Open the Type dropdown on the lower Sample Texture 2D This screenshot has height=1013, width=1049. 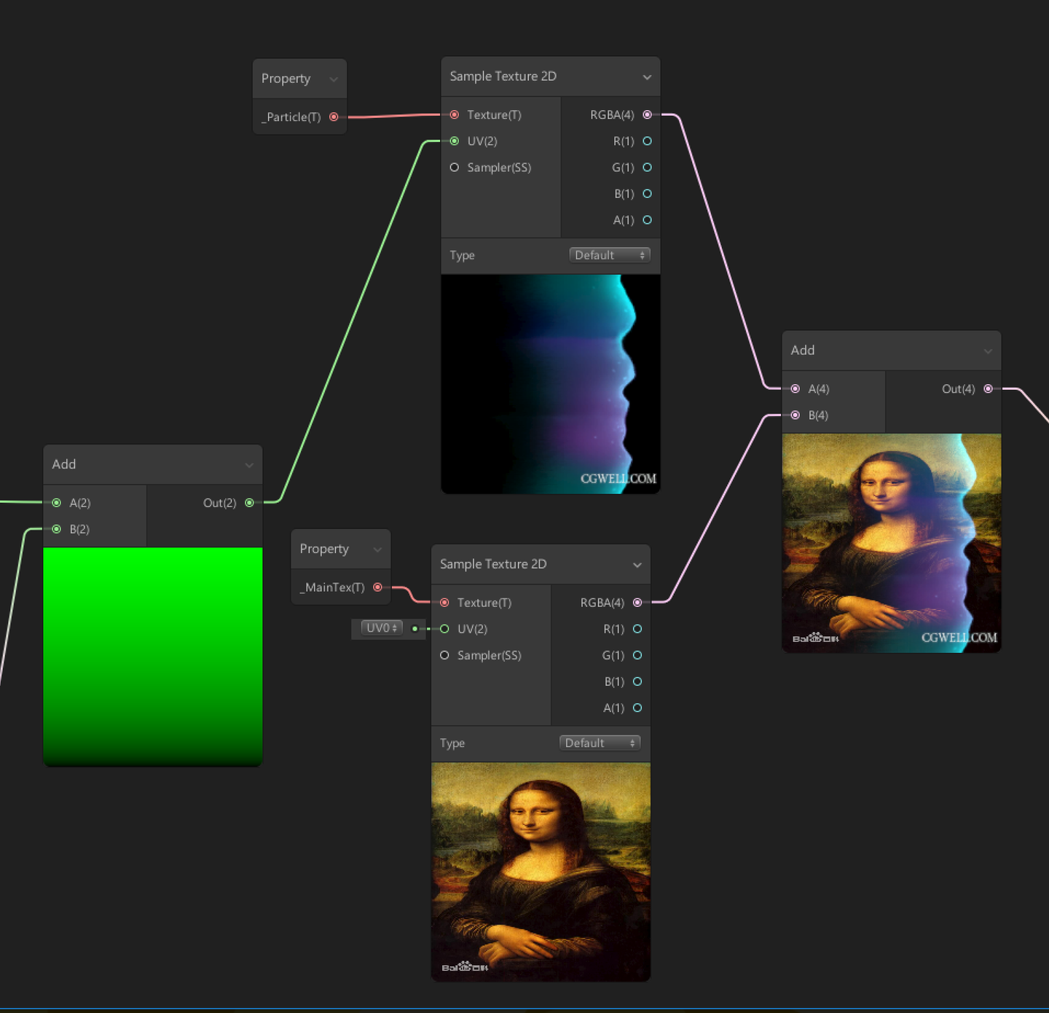point(599,742)
